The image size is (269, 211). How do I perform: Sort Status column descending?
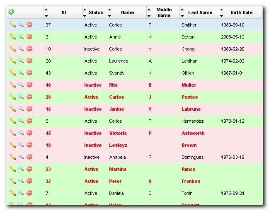pos(85,16)
